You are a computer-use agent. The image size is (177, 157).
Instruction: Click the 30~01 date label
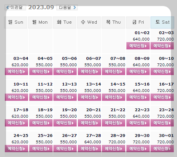(x=166, y=136)
